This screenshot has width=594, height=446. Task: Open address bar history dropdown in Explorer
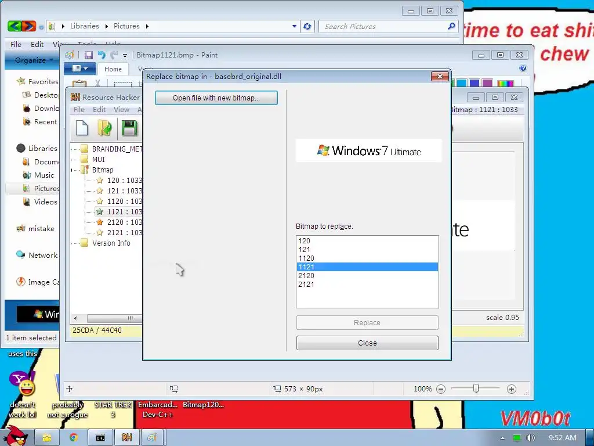coord(294,26)
